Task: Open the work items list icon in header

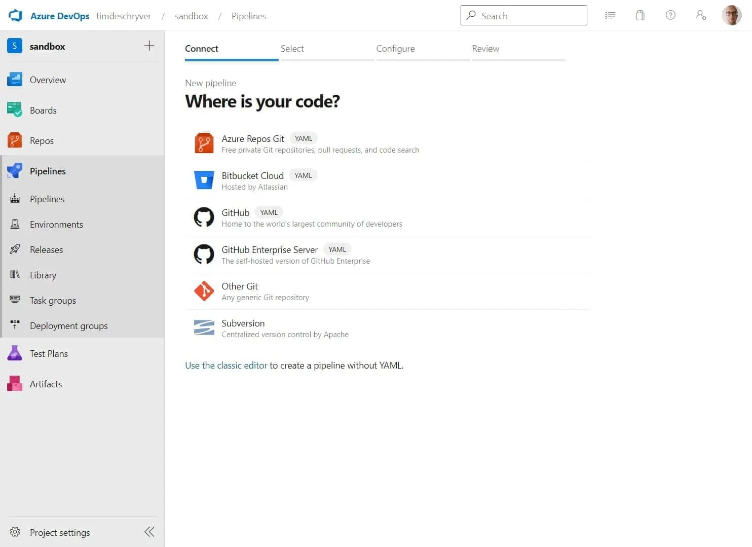Action: [610, 15]
